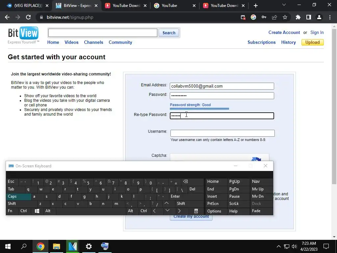Click the BitView Search button
Screen dimensions: 337x253
pyautogui.click(x=169, y=33)
